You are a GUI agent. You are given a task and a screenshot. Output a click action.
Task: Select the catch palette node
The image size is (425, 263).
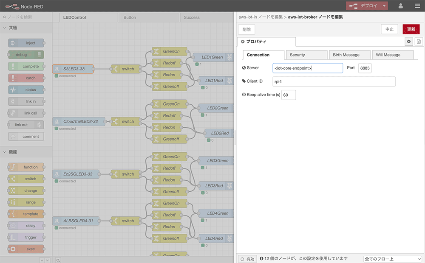click(26, 78)
